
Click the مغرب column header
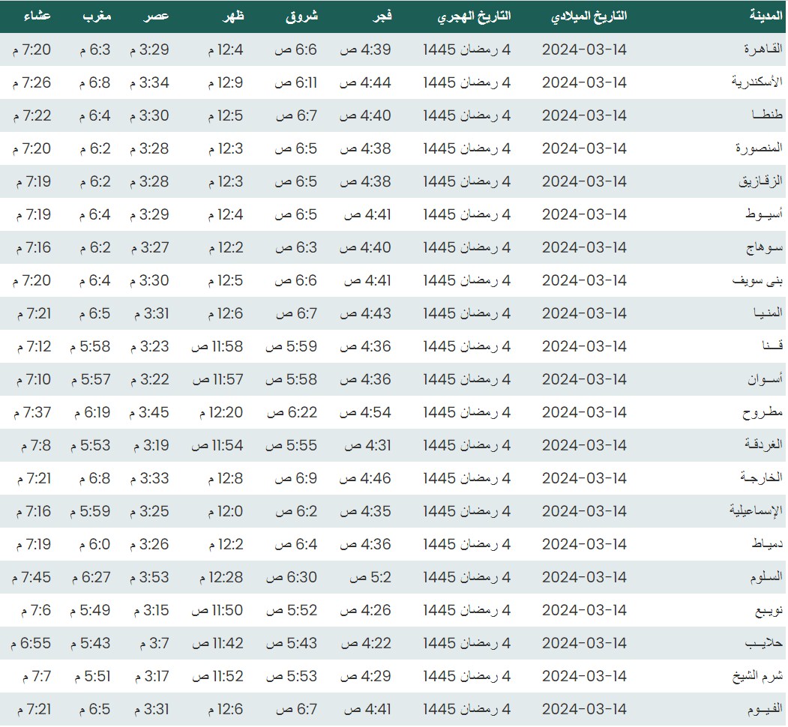[97, 16]
